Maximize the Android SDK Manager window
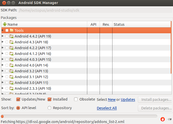This screenshot has width=173, height=124. click(13, 3)
